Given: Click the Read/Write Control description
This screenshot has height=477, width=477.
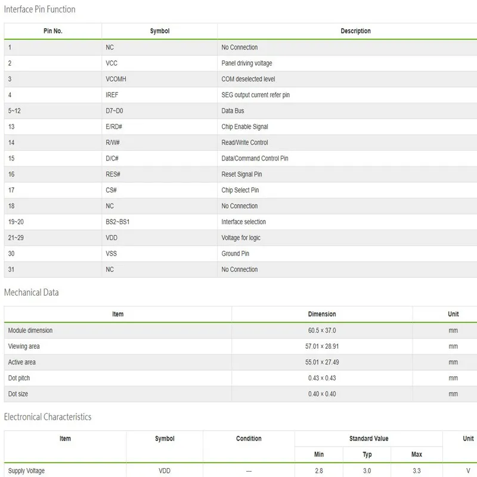Looking at the screenshot, I should (x=244, y=143).
